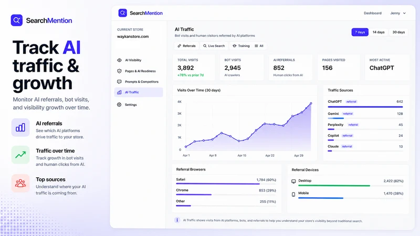
Task: Click the Mobile phone icon
Action: coord(293,194)
